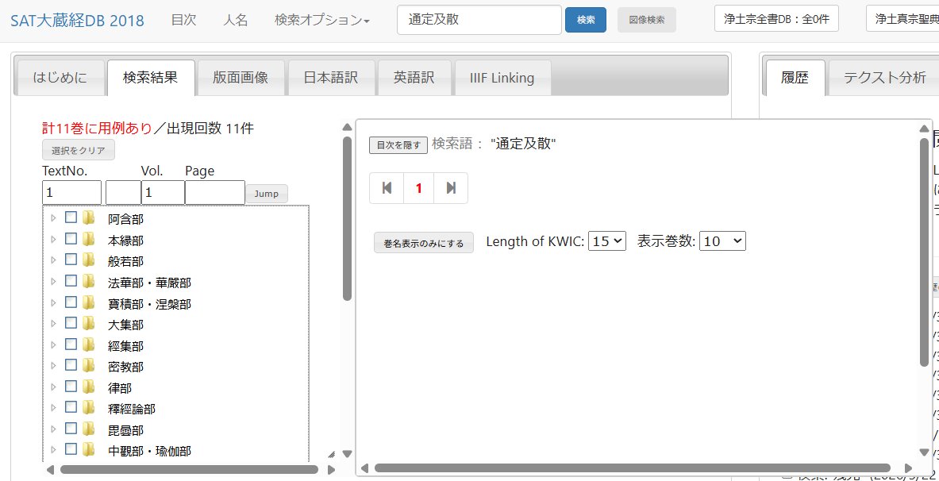This screenshot has height=481, width=939.
Task: Check the checkbox next to 般若部
Action: [x=71, y=260]
